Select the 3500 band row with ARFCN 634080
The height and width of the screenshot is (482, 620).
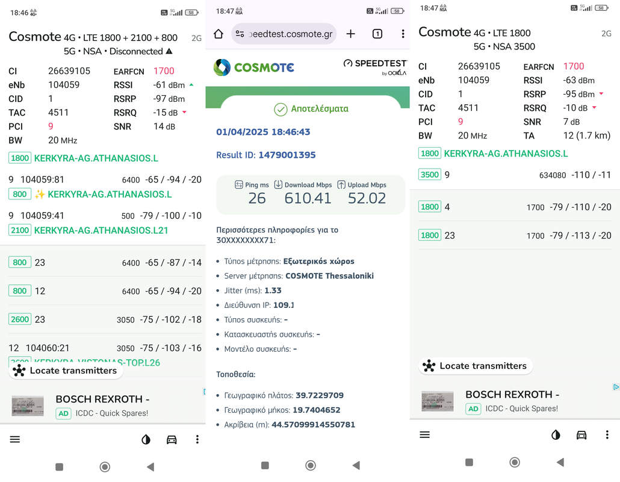515,175
